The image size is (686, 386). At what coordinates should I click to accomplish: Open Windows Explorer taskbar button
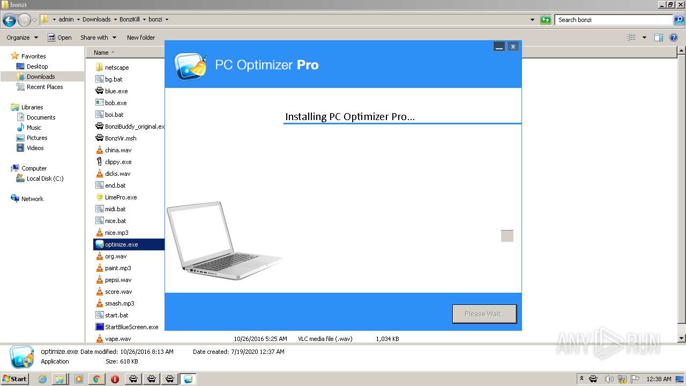[x=59, y=379]
